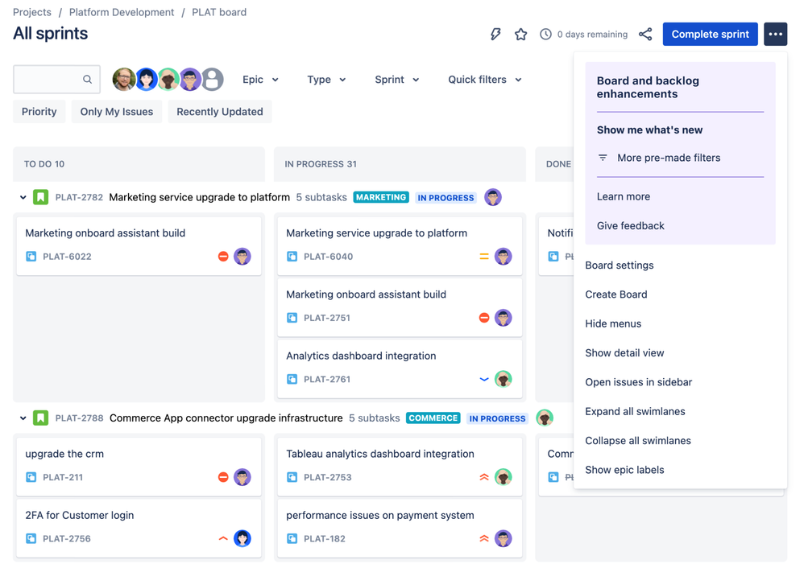
Task: Open Platform Development breadcrumb link
Action: click(x=122, y=12)
